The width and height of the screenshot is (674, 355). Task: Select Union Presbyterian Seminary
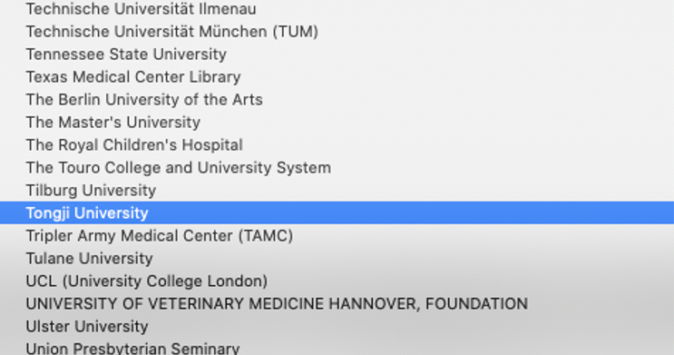point(337,347)
